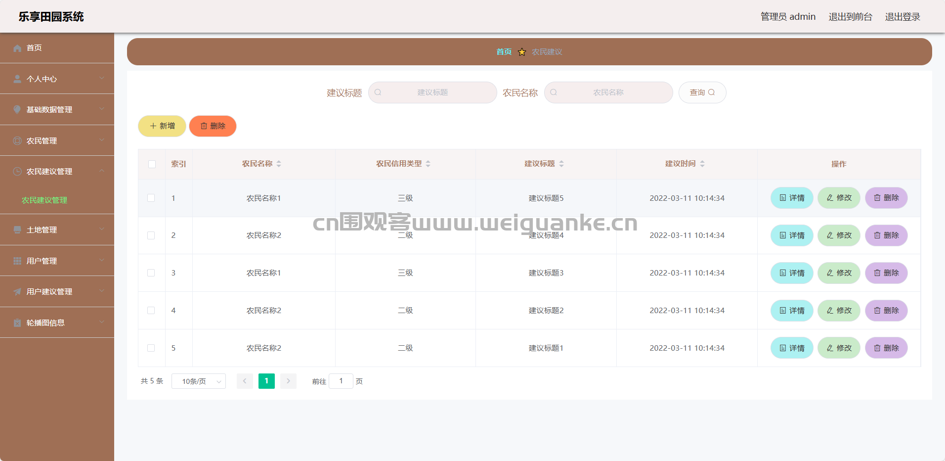945x461 pixels.
Task: Collapse the 农民建议管理 submenu chevron
Action: point(102,171)
